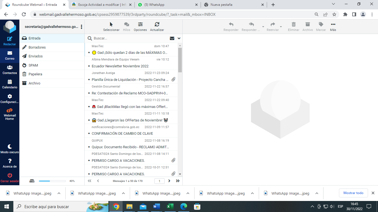This screenshot has height=212, width=378.
Task: Open the CONFIRMACIÓN DE CAMBIO DE CLAVE email
Action: coord(122,134)
